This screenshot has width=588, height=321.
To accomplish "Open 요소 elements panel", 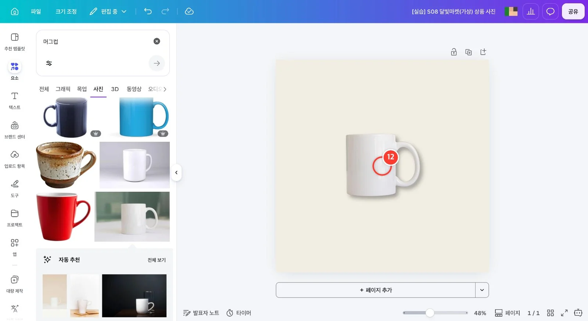I will [x=15, y=71].
